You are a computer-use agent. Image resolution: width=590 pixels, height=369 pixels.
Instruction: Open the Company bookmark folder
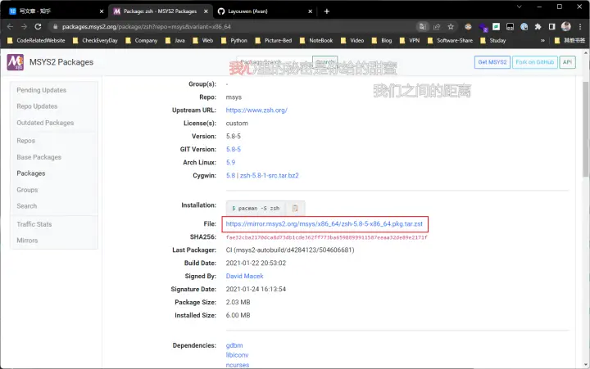tap(142, 41)
